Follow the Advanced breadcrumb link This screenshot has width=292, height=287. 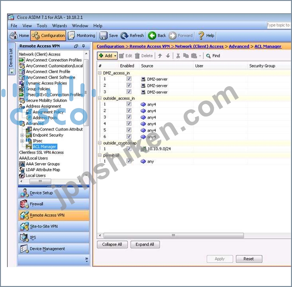coord(239,46)
